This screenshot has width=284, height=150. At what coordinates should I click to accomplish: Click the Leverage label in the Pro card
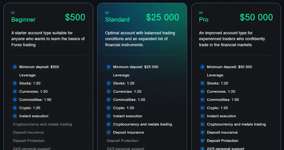click(215, 75)
